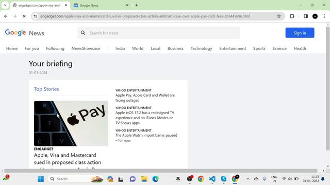Screen dimensions: 330x185
Task: Open the Science news section
Action: 279,48
